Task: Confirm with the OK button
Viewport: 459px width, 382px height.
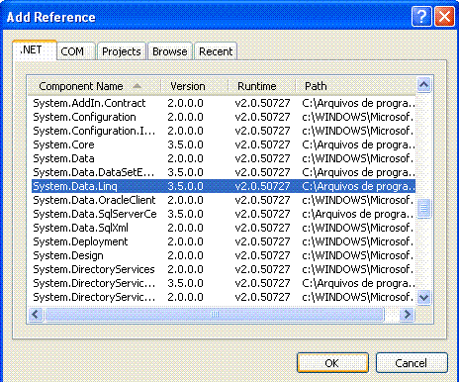Action: coord(332,363)
